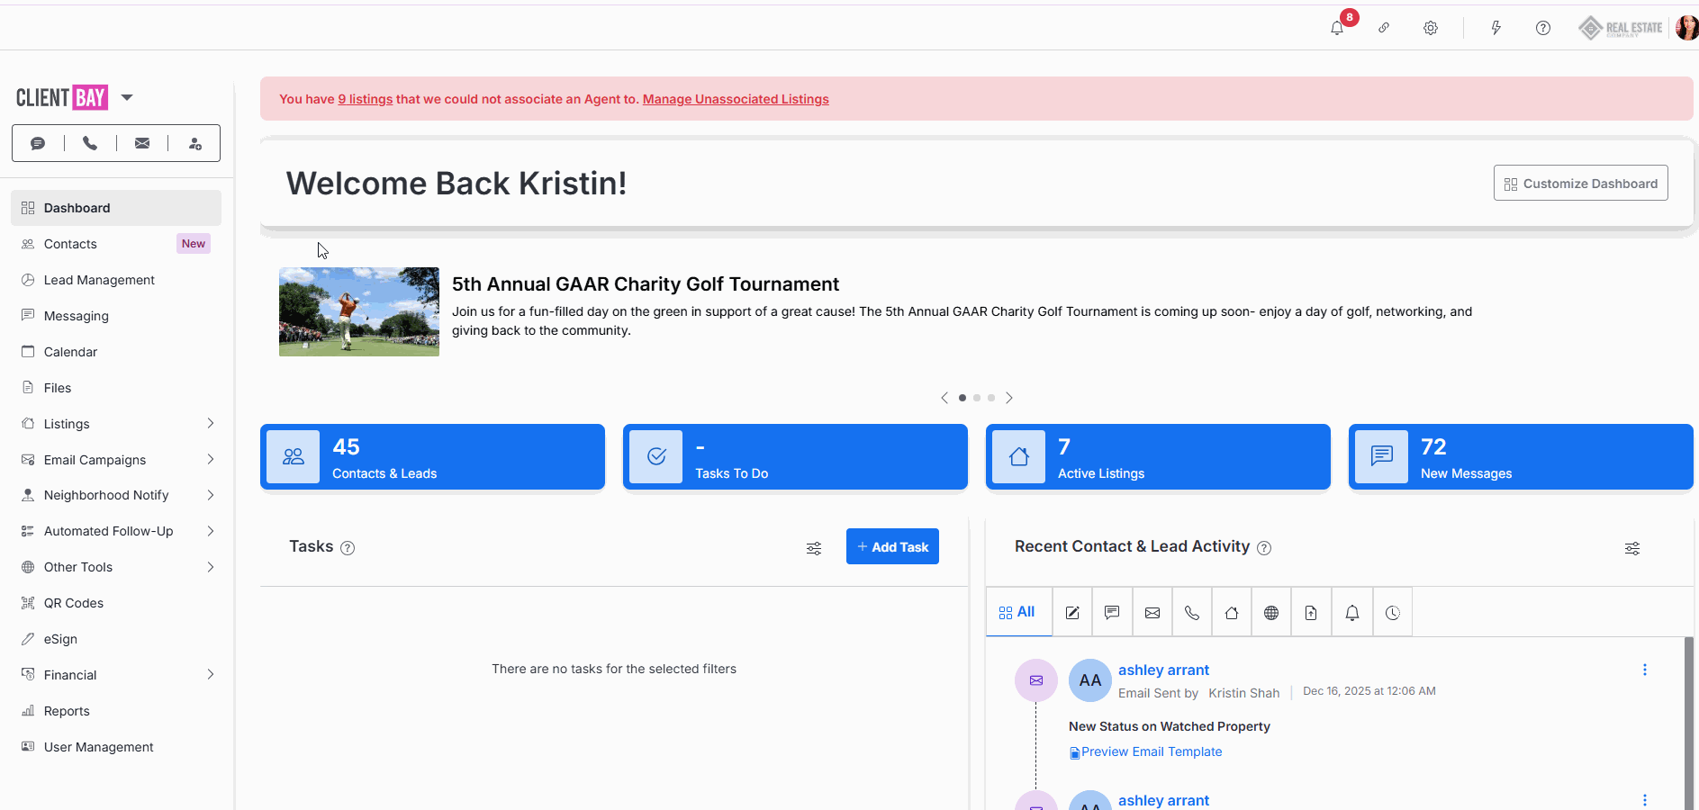The width and height of the screenshot is (1699, 810).
Task: Click the Add Task button
Action: tap(891, 546)
